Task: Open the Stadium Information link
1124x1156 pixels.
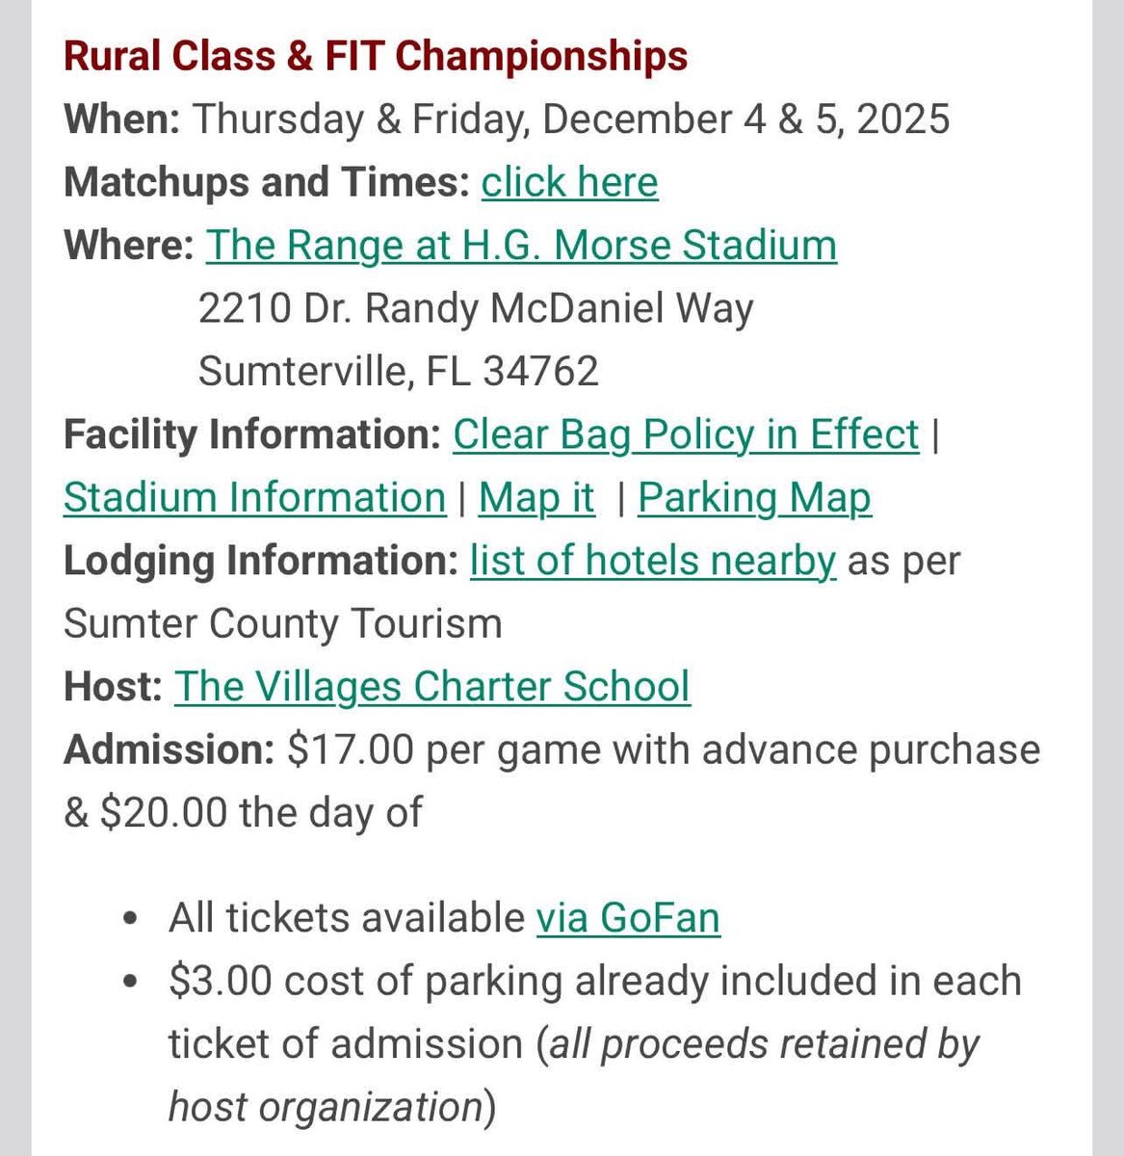Action: tap(254, 498)
